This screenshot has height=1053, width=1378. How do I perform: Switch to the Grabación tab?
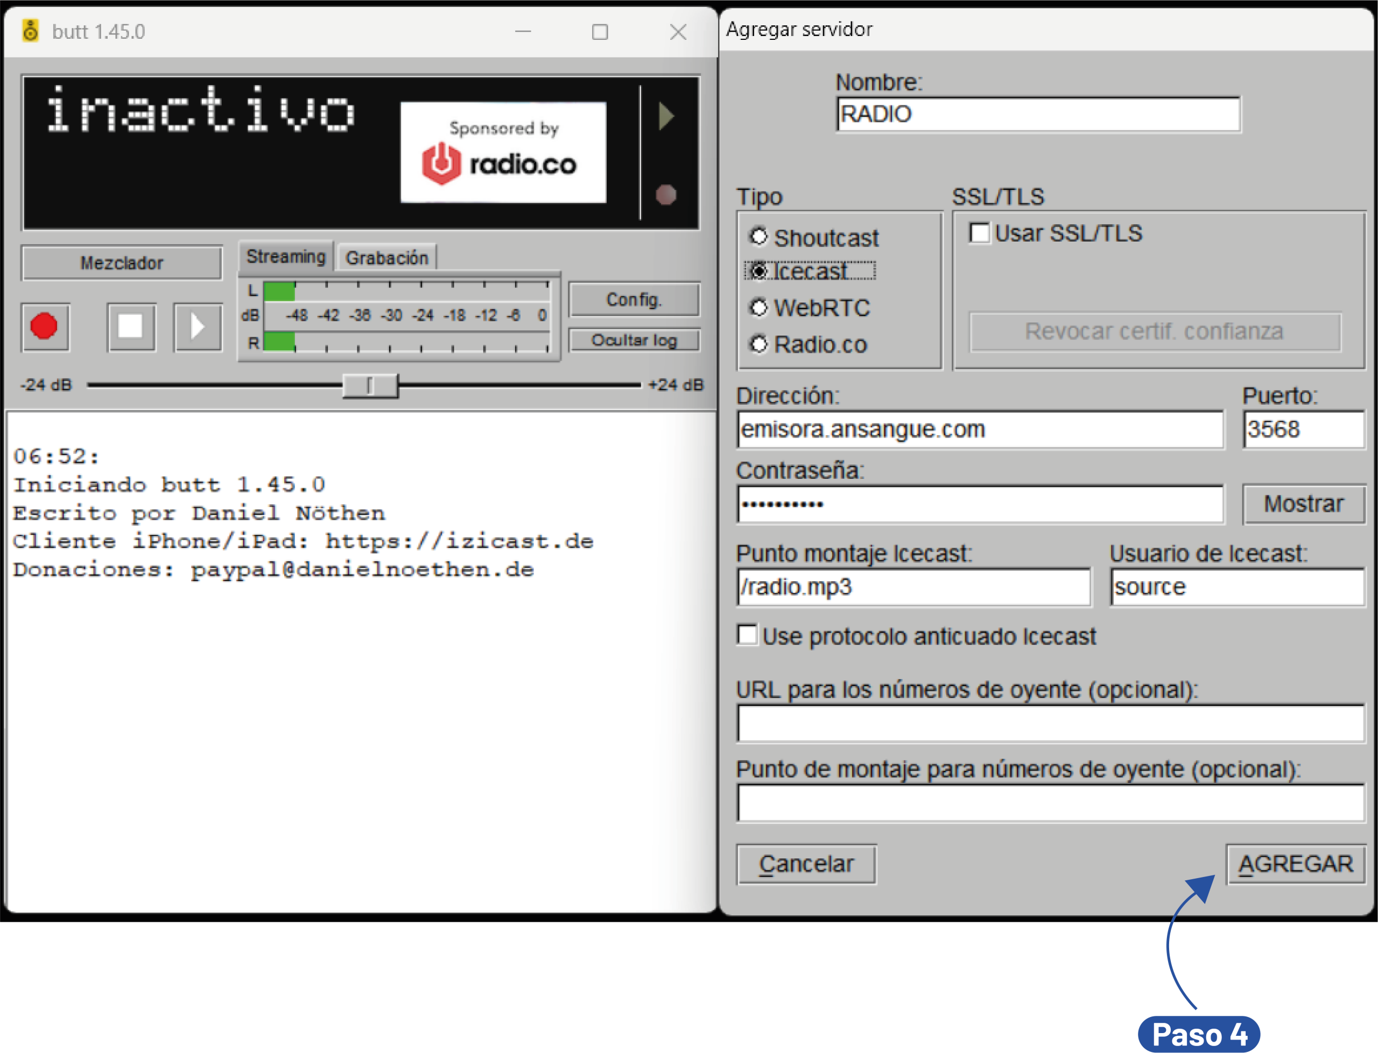click(x=387, y=258)
